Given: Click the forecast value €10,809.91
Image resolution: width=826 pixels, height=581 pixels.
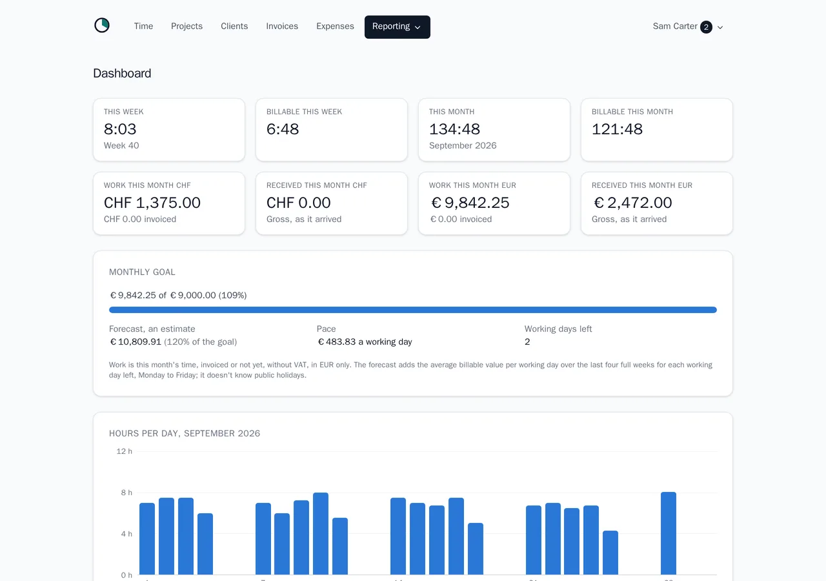Looking at the screenshot, I should 136,342.
